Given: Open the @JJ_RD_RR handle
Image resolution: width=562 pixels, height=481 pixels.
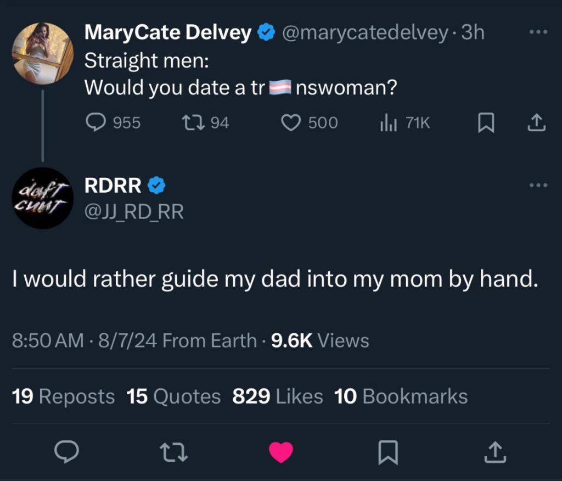Looking at the screenshot, I should tap(133, 211).
